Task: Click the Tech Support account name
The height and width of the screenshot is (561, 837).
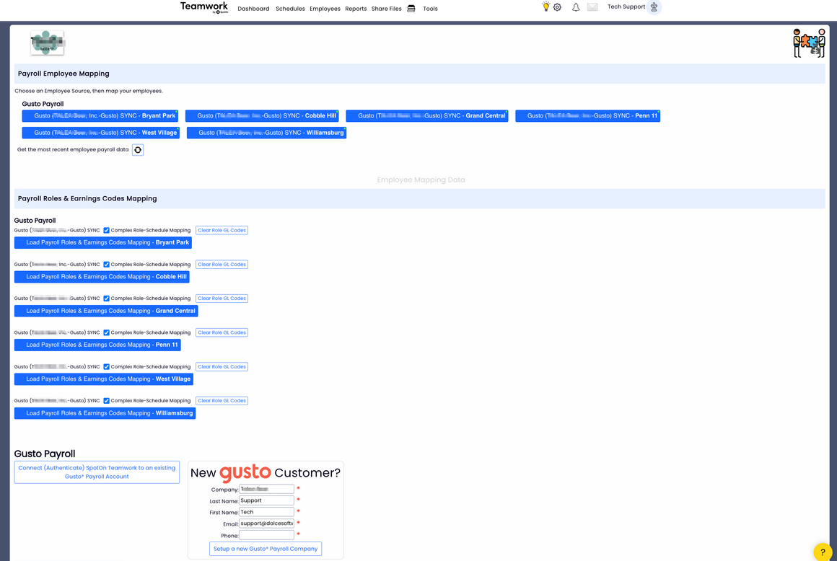Action: (626, 7)
